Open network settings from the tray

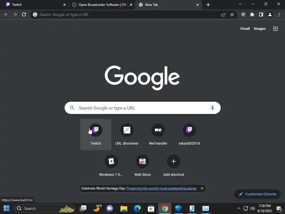[245, 208]
